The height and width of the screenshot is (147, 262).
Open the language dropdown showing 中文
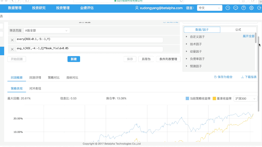coord(209,8)
